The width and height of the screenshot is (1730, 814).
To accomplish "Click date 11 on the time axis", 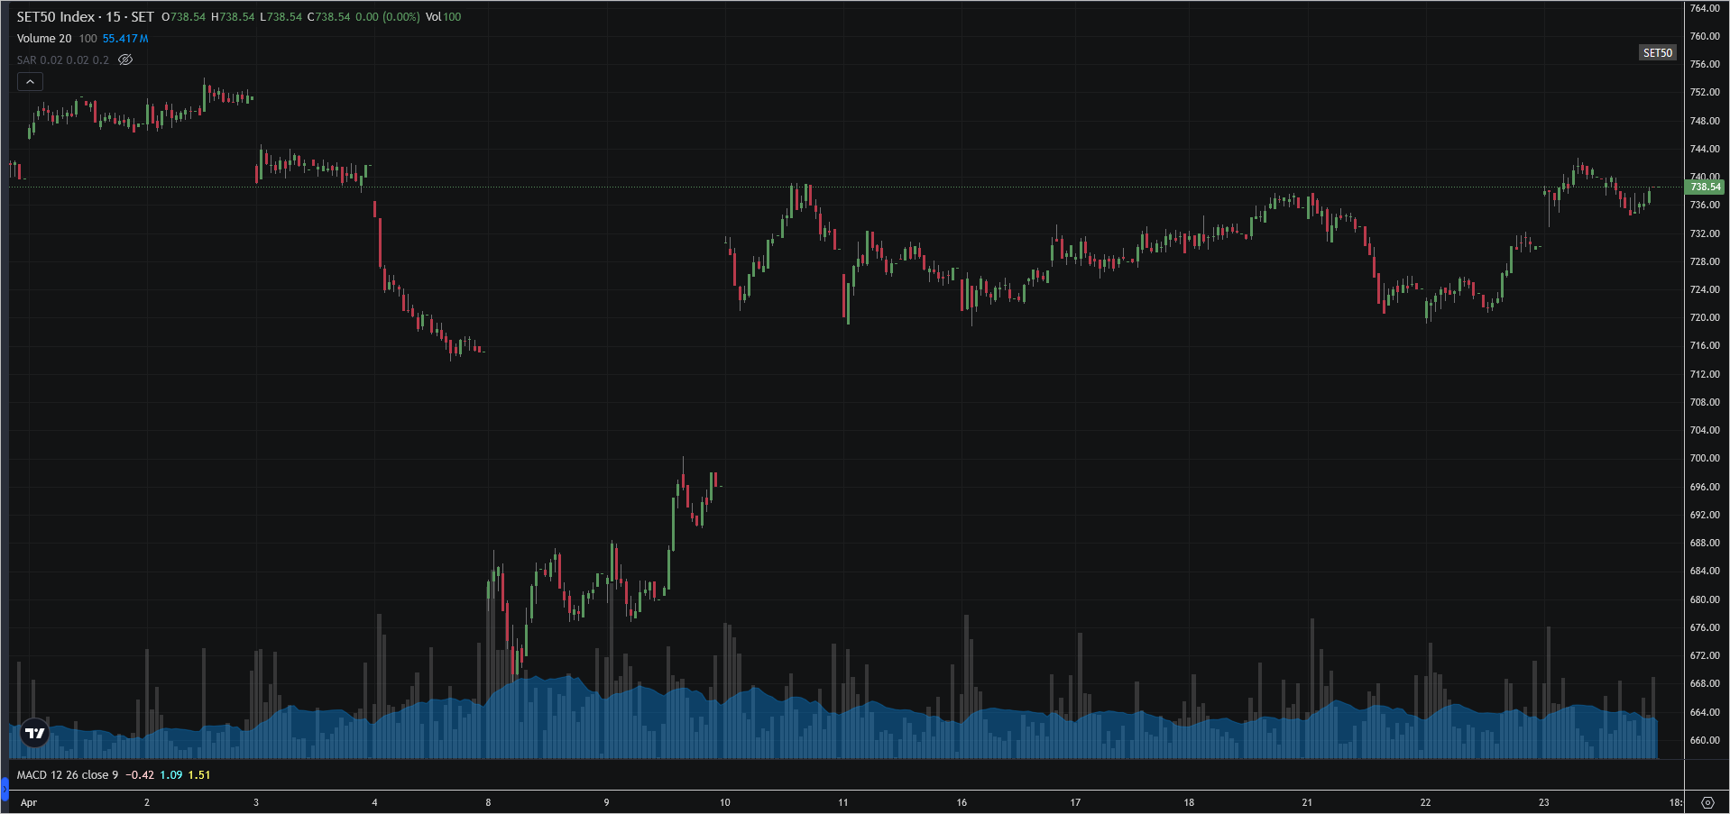I will tap(843, 802).
